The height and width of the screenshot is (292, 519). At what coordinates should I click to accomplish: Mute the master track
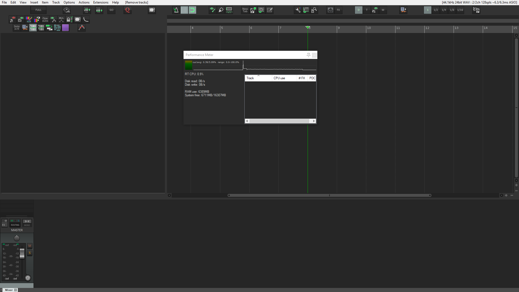click(30, 246)
